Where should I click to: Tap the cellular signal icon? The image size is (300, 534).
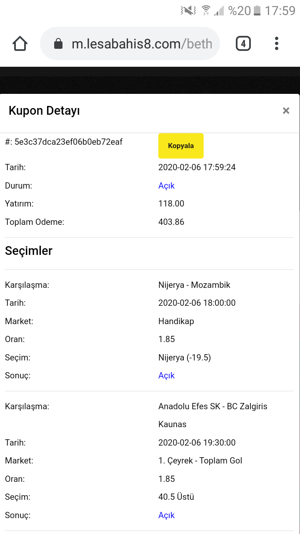pyautogui.click(x=219, y=10)
